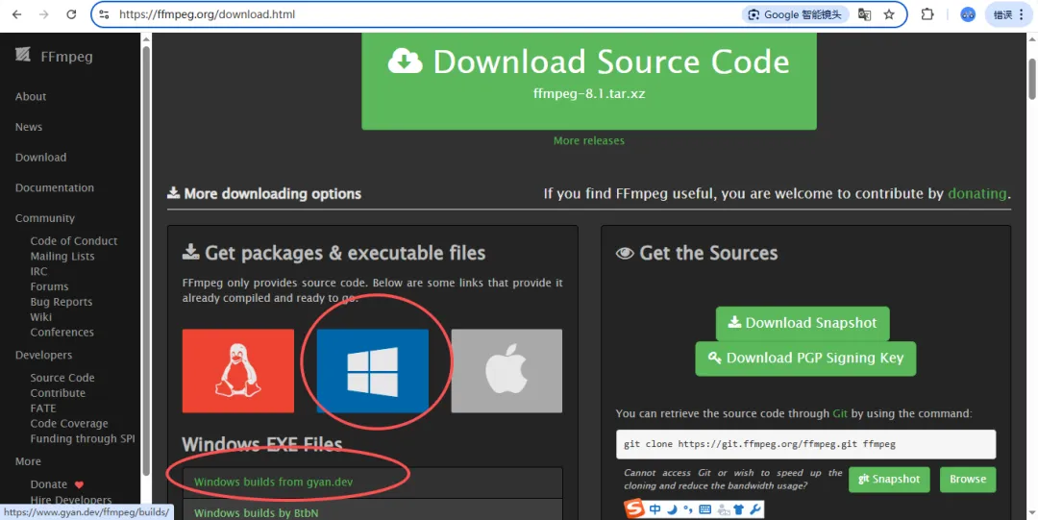Click the FFmpeg logo in sidebar

pyautogui.click(x=54, y=57)
